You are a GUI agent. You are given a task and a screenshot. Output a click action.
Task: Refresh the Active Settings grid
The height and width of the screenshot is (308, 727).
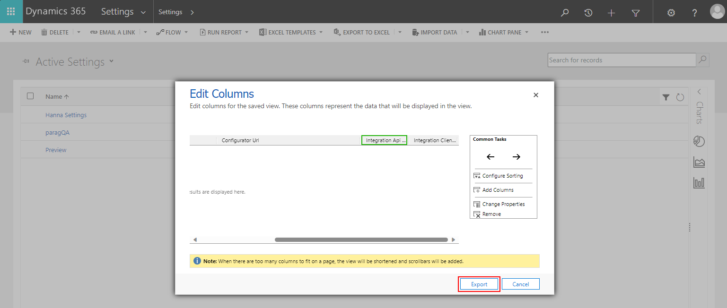point(680,97)
